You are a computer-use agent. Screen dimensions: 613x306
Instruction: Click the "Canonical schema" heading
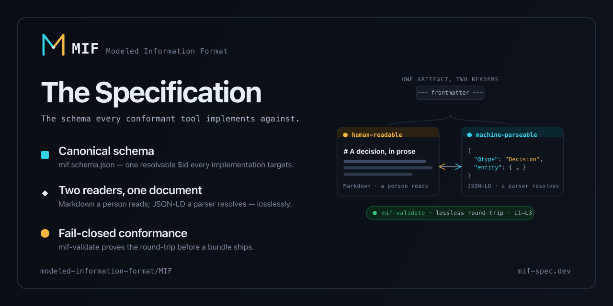point(106,151)
